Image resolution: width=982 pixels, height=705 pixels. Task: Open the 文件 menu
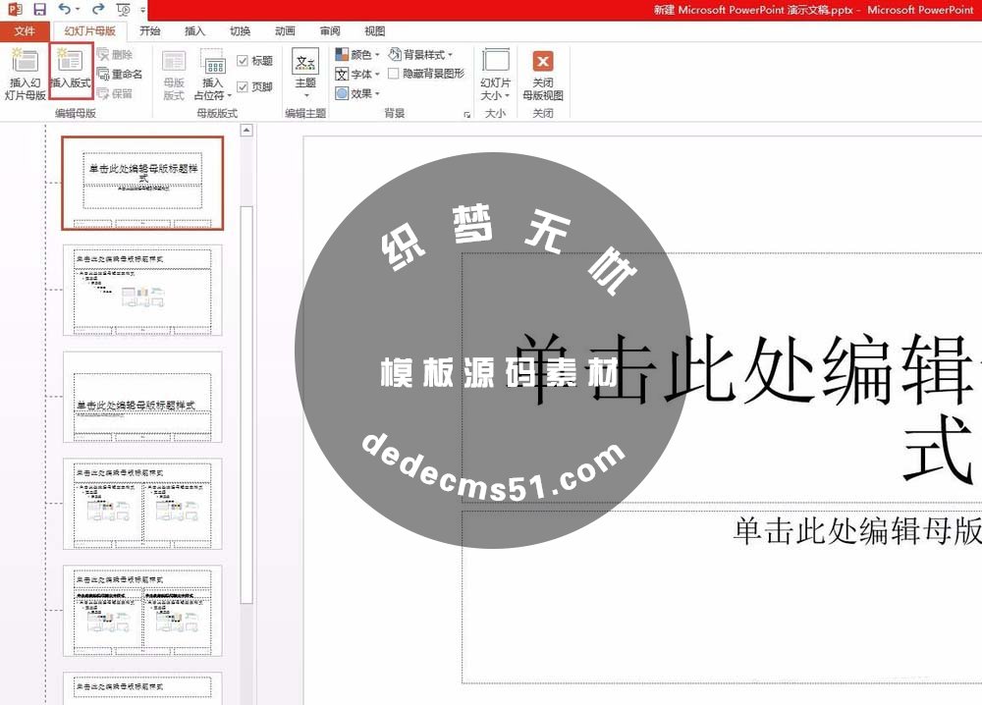pos(24,30)
